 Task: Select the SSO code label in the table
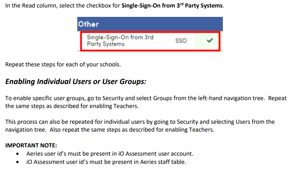(x=181, y=41)
